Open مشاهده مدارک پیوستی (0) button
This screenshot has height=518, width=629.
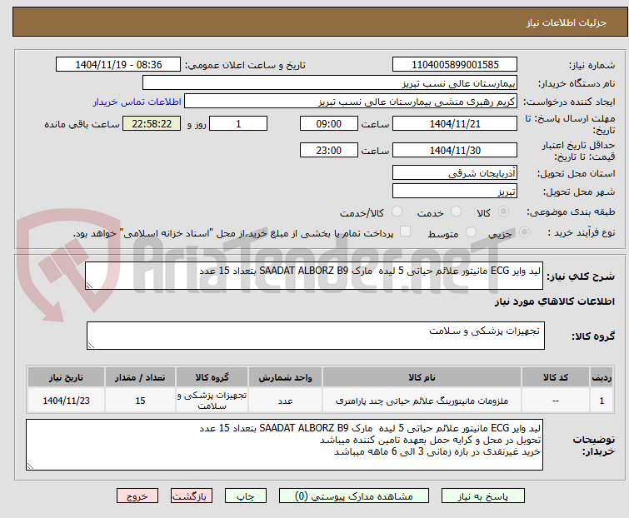354,496
